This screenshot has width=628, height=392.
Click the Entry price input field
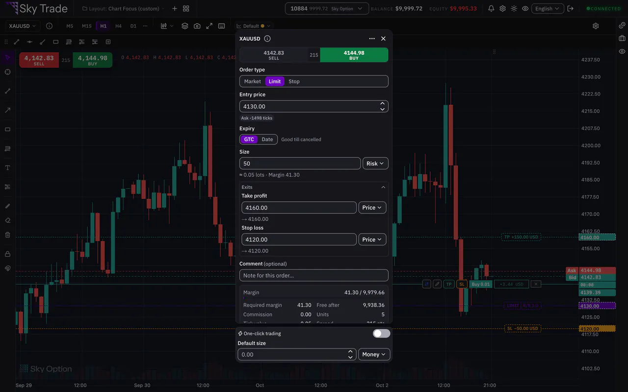point(314,106)
